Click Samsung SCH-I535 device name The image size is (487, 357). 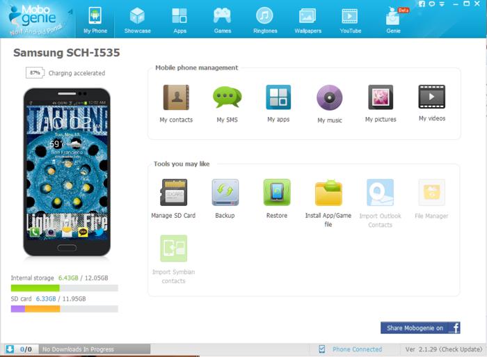coord(67,52)
